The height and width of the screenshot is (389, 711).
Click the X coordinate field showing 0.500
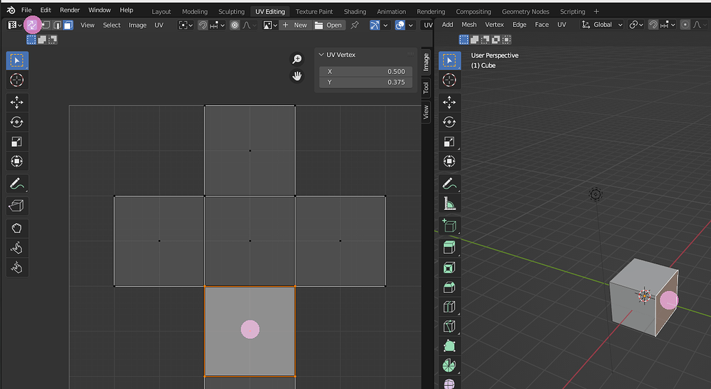366,71
